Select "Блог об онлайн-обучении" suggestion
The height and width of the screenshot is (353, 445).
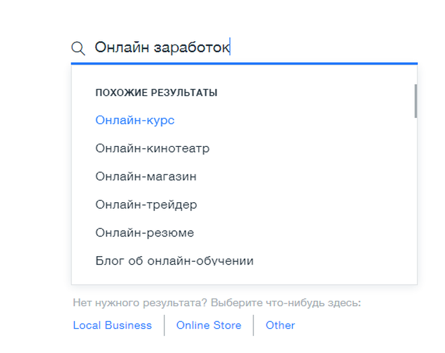174,260
